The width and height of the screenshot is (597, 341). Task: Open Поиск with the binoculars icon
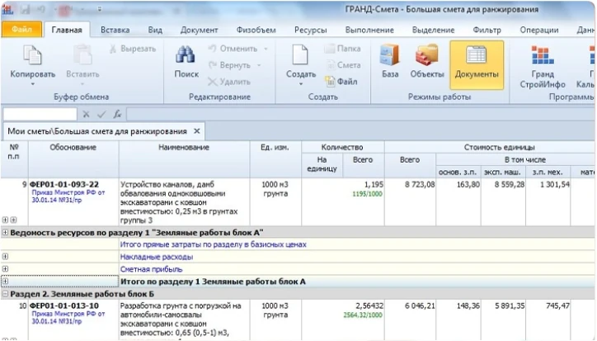pos(186,55)
